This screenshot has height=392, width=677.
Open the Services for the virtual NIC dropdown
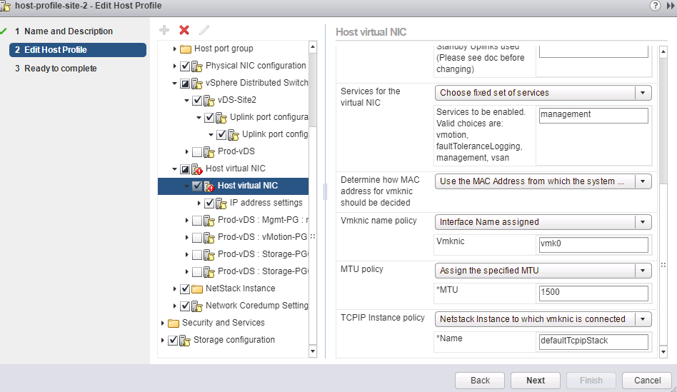coord(543,93)
